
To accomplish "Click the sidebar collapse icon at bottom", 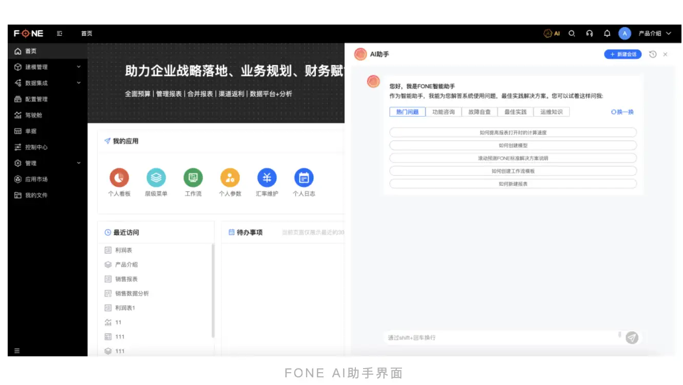I will pos(17,351).
